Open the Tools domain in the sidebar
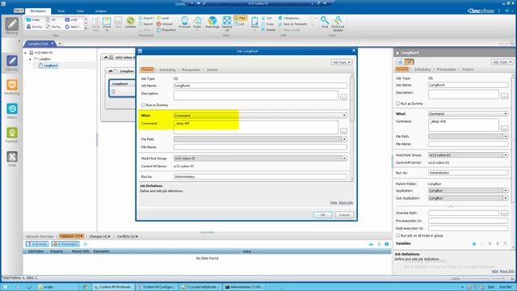 click(12, 158)
